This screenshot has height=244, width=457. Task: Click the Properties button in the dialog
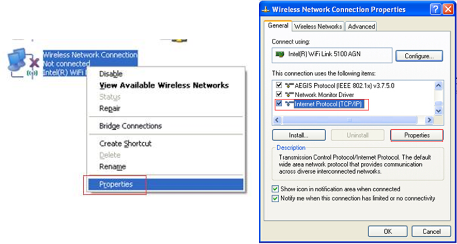(417, 135)
